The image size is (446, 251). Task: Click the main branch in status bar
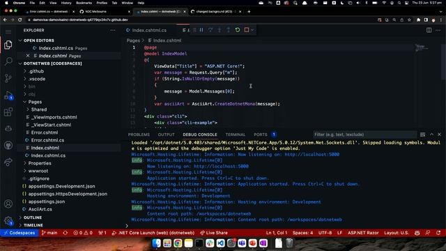click(x=49, y=233)
